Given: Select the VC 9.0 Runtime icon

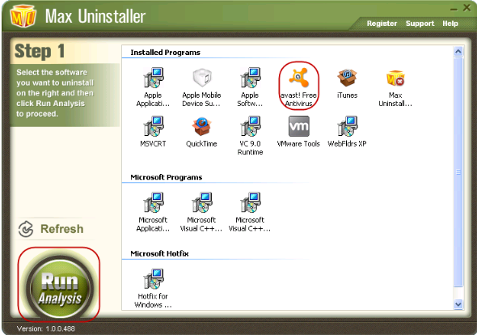Looking at the screenshot, I should (x=250, y=126).
